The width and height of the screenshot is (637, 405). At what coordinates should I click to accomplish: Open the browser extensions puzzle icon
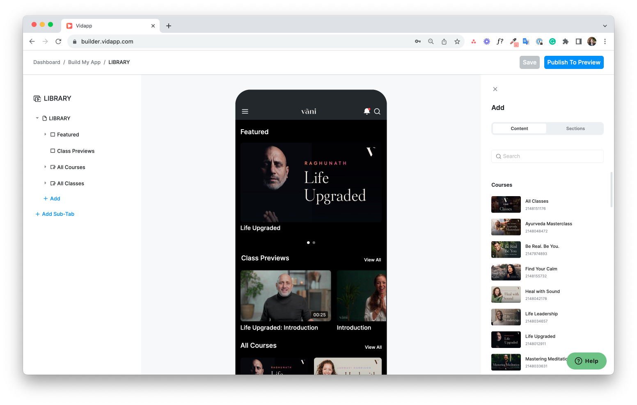click(x=566, y=41)
